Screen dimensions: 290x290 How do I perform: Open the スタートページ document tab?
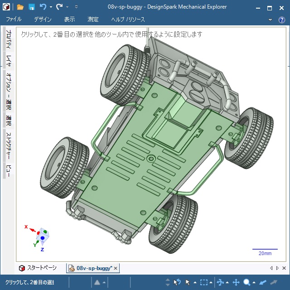pyautogui.click(x=41, y=268)
